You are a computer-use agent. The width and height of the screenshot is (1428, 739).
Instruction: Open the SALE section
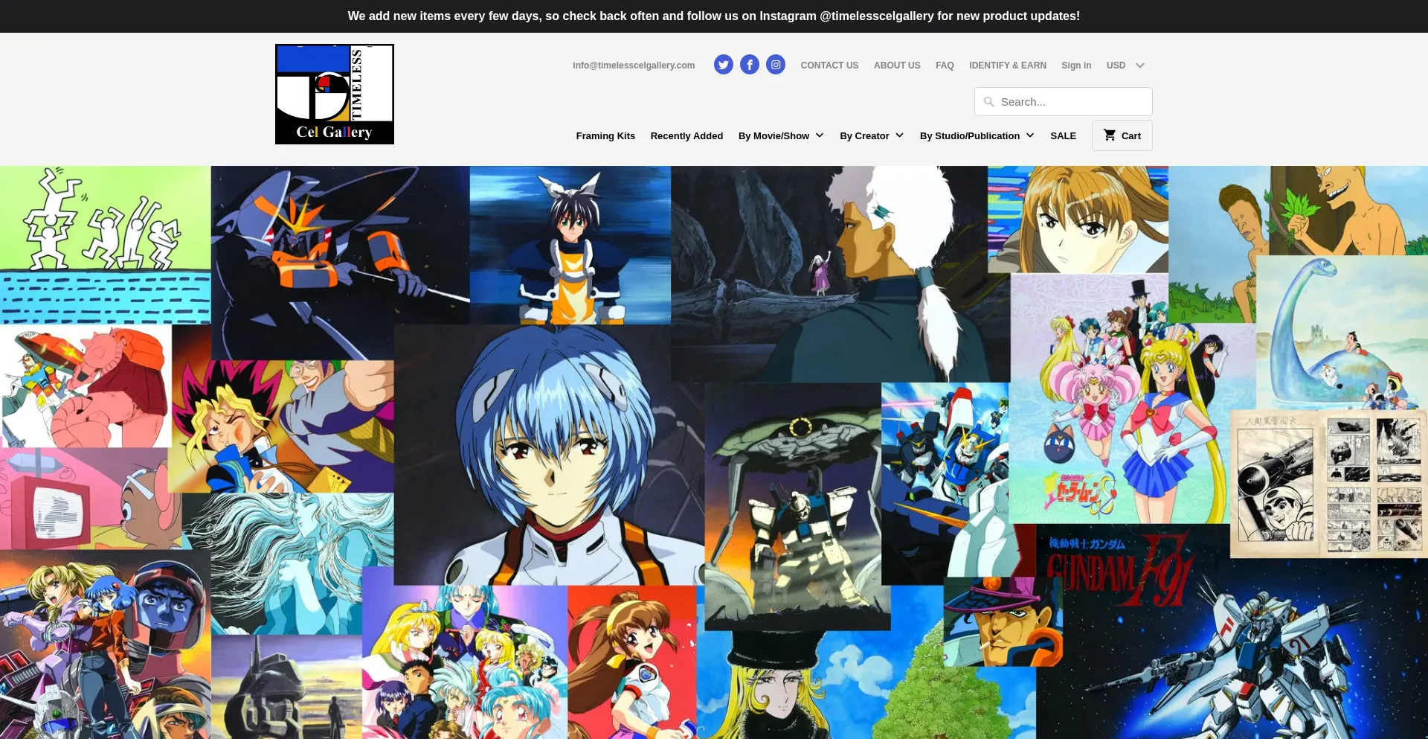point(1063,135)
